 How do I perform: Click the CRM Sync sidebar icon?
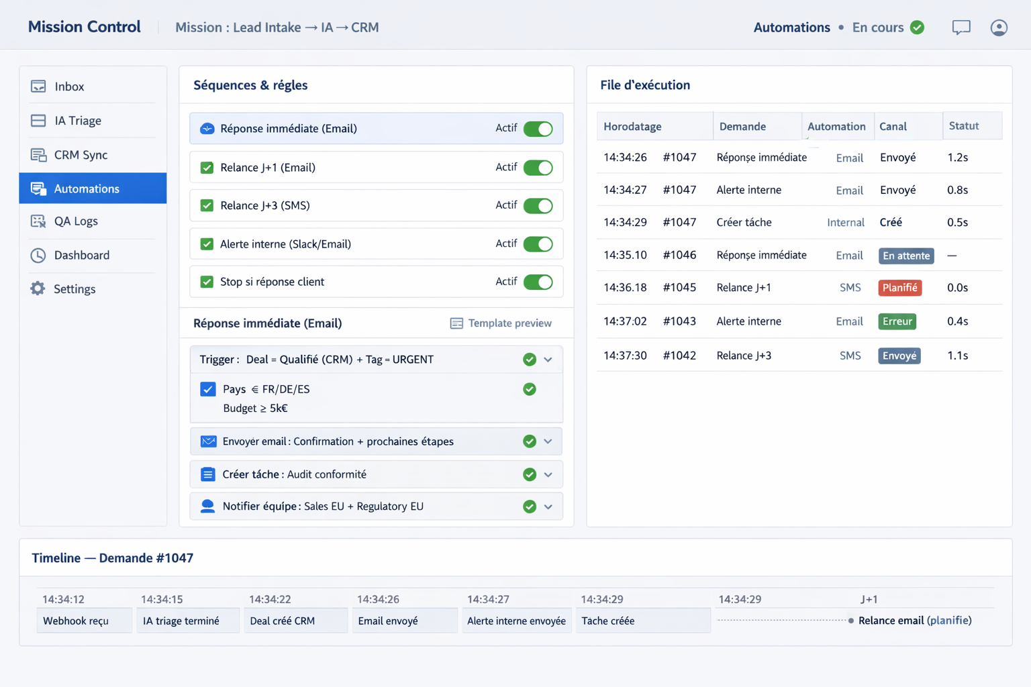click(x=38, y=155)
